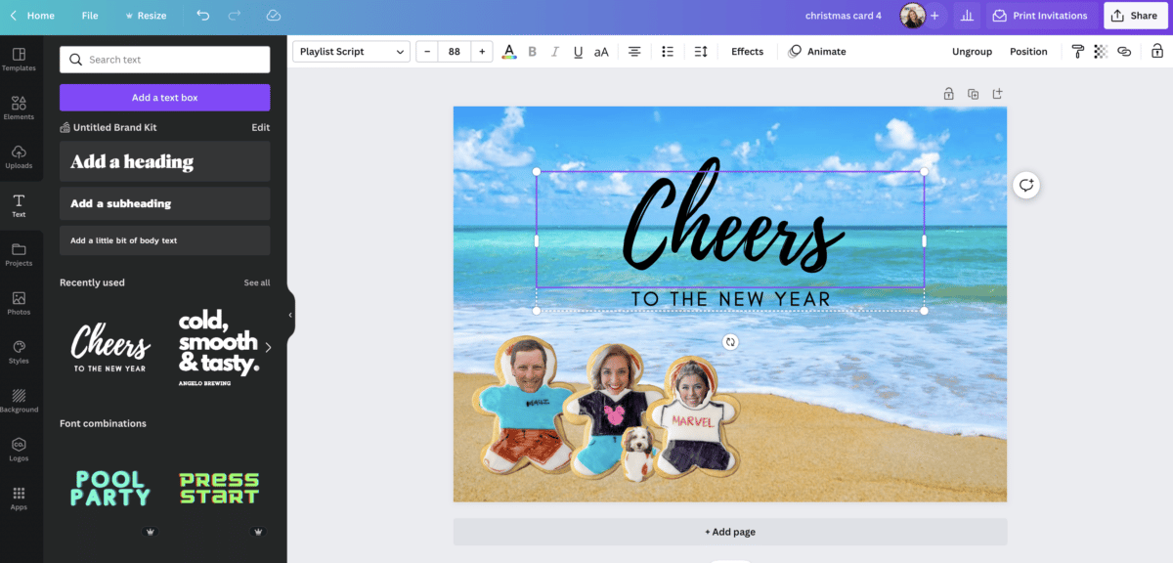Open the line spacing icon

pyautogui.click(x=701, y=52)
